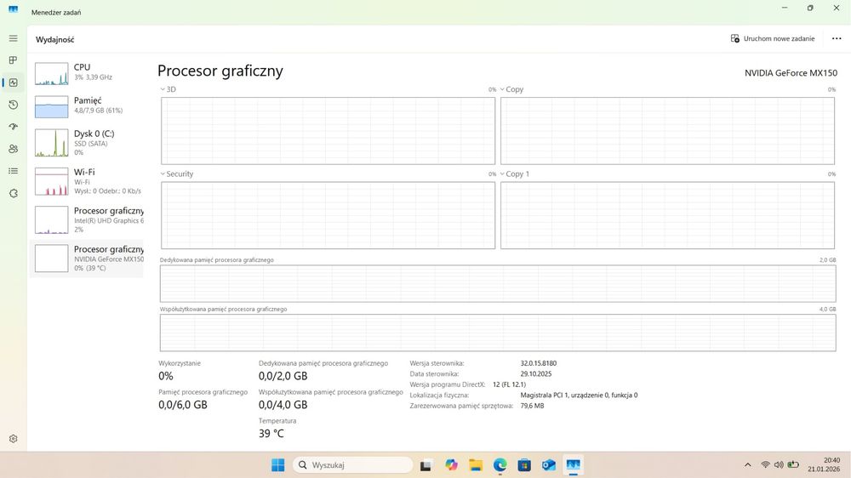
Task: Click the Wyszukaj taskbar search box
Action: [353, 465]
